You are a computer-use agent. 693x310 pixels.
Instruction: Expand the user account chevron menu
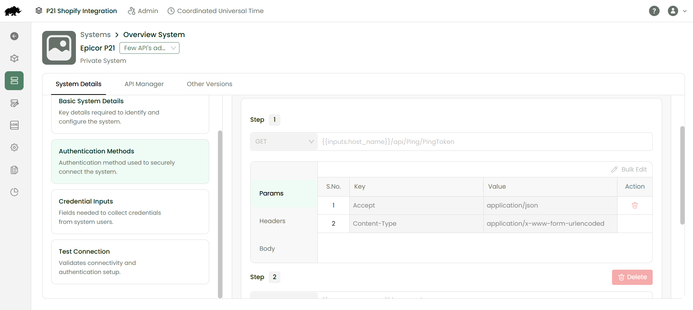[685, 11]
